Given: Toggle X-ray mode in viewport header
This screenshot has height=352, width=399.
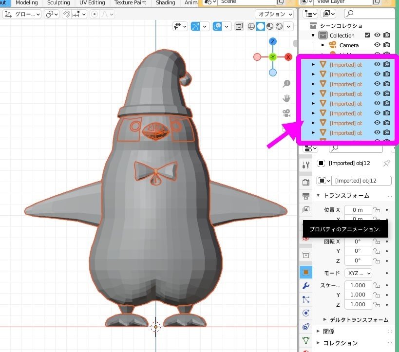Looking at the screenshot, I should click(239, 26).
